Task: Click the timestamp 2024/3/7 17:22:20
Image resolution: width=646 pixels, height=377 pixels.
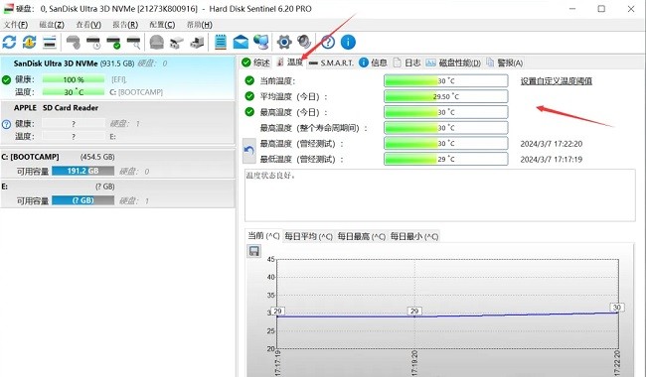Action: click(552, 144)
